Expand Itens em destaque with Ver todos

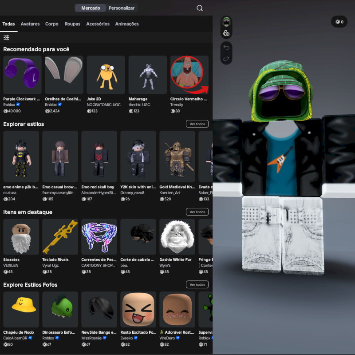(x=197, y=212)
